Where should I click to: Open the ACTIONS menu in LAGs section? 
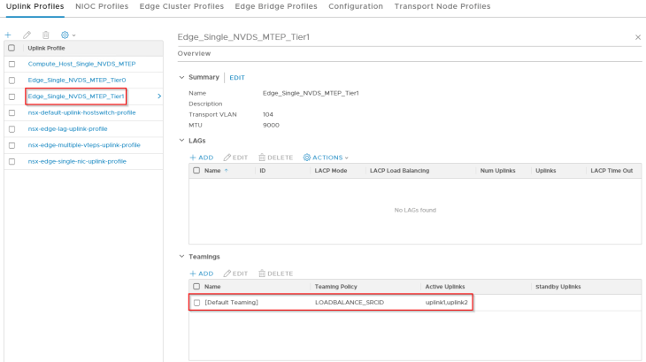[x=326, y=158]
